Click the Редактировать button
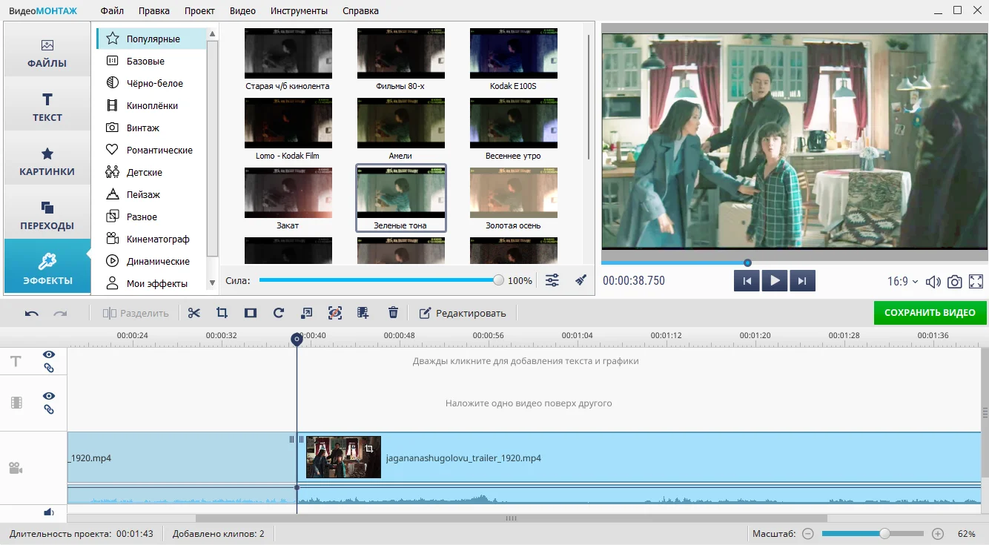The width and height of the screenshot is (989, 545). point(463,313)
